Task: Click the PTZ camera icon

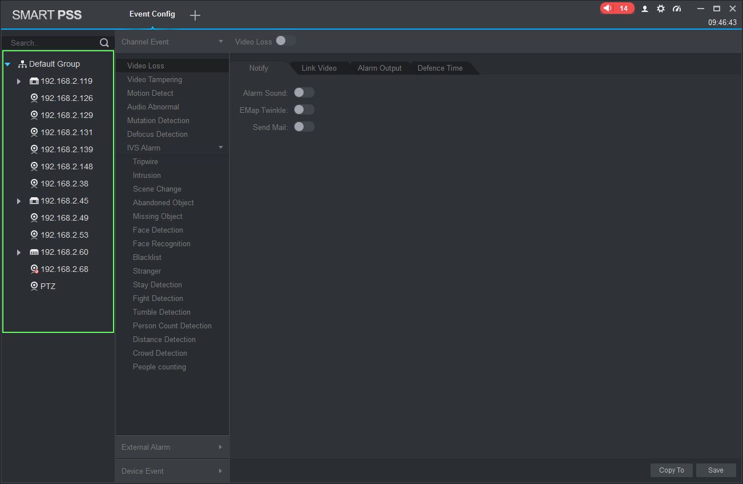Action: coord(34,286)
